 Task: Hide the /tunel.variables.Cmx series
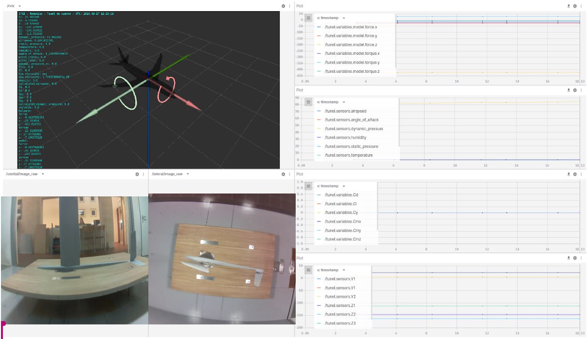pos(343,221)
